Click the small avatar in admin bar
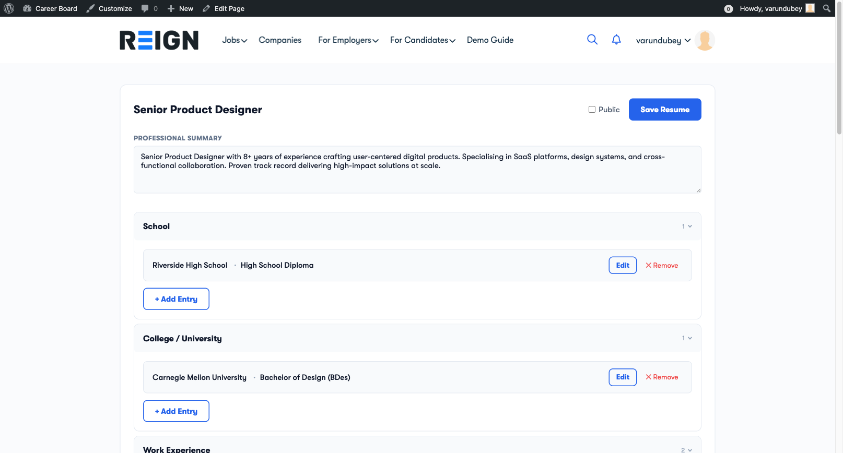Viewport: 843px width, 453px height. pyautogui.click(x=810, y=8)
